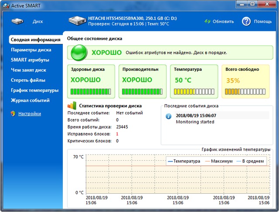Click the Температура 50 °C indicator bar
Image resolution: width=279 pixels, height=212 pixels.
[x=193, y=92]
